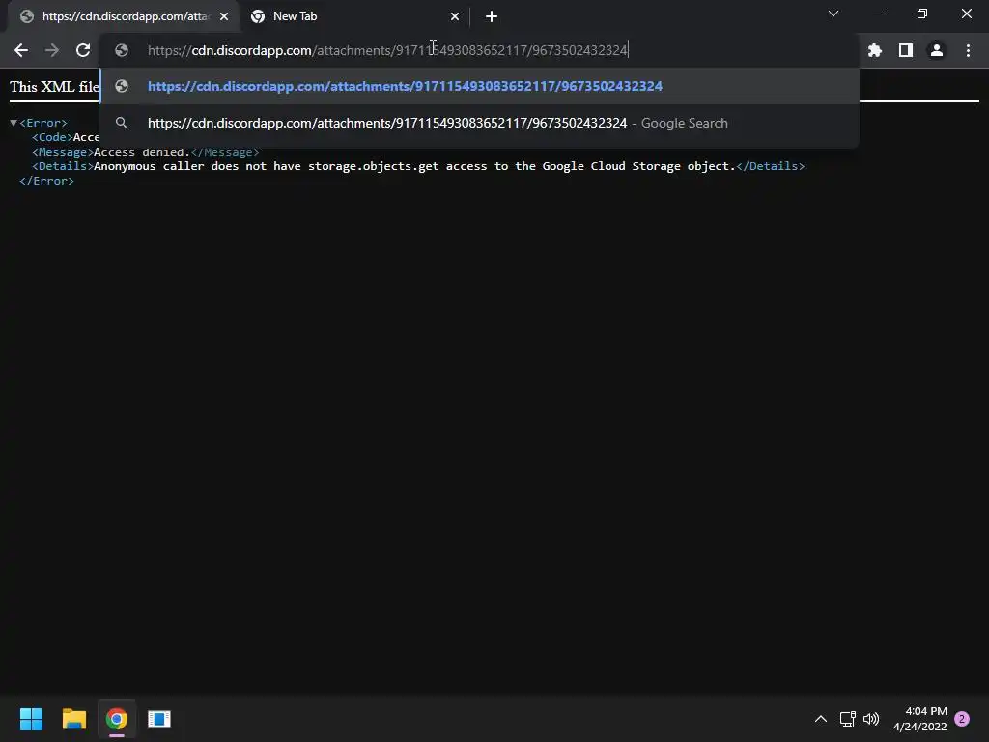Screen dimensions: 989x742
Task: Restore down the Chrome window
Action: tap(922, 14)
